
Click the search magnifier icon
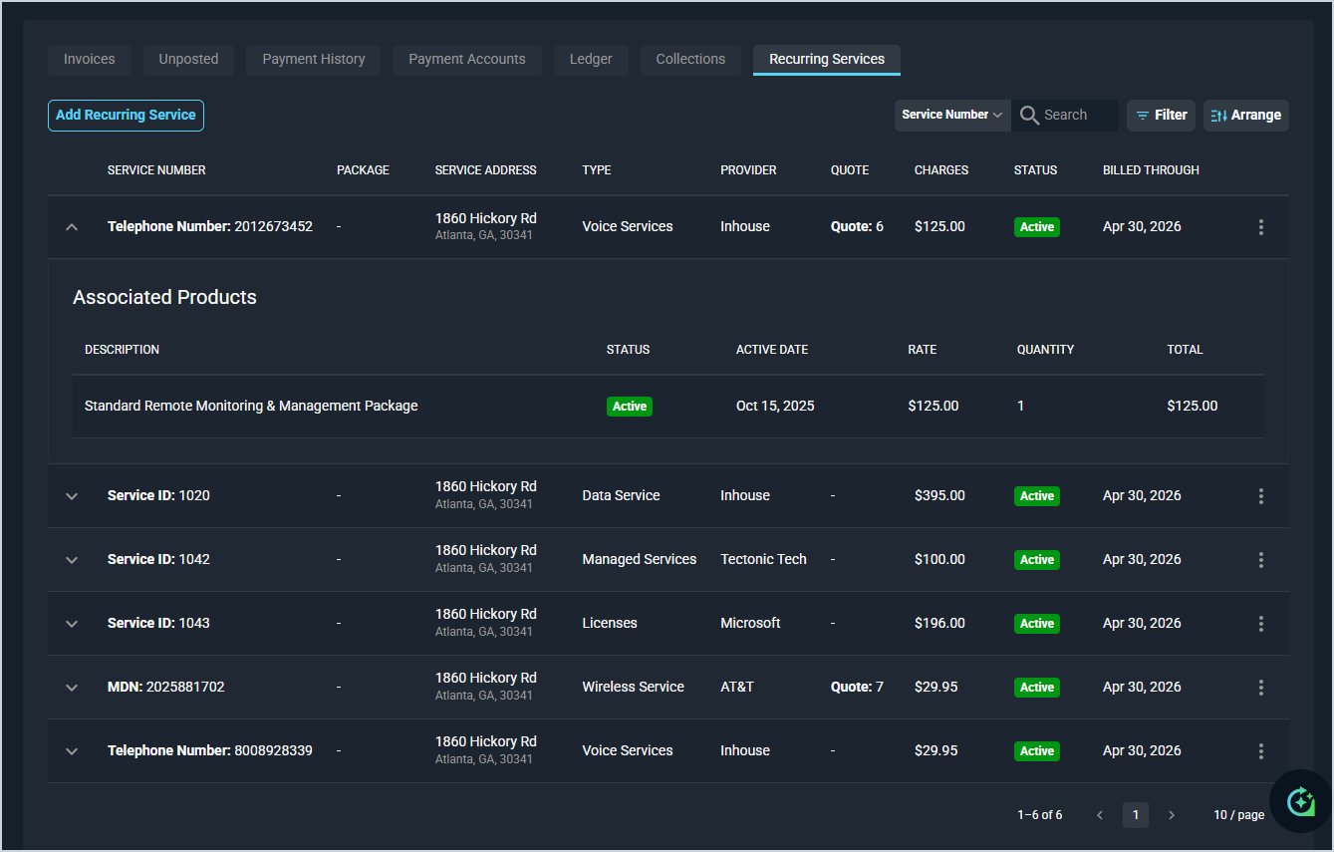(1029, 116)
